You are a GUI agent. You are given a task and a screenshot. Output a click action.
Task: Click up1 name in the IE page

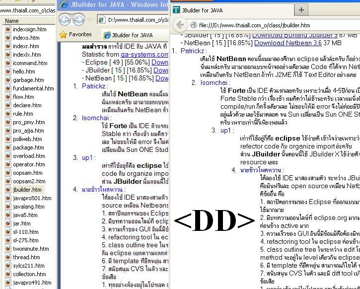[87, 158]
